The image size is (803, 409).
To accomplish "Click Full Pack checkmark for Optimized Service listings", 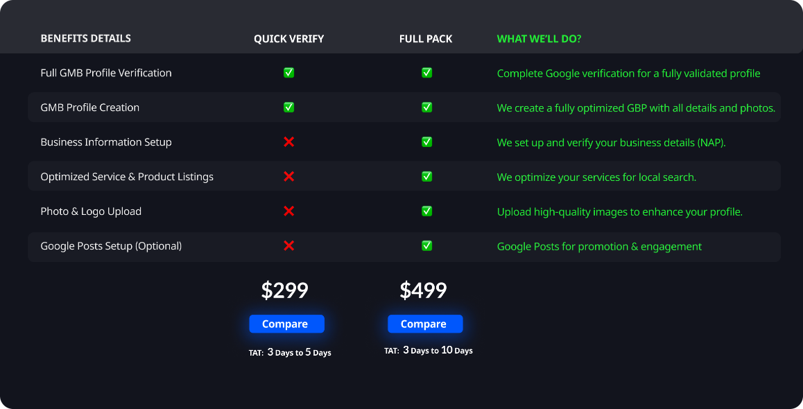I will pyautogui.click(x=426, y=177).
